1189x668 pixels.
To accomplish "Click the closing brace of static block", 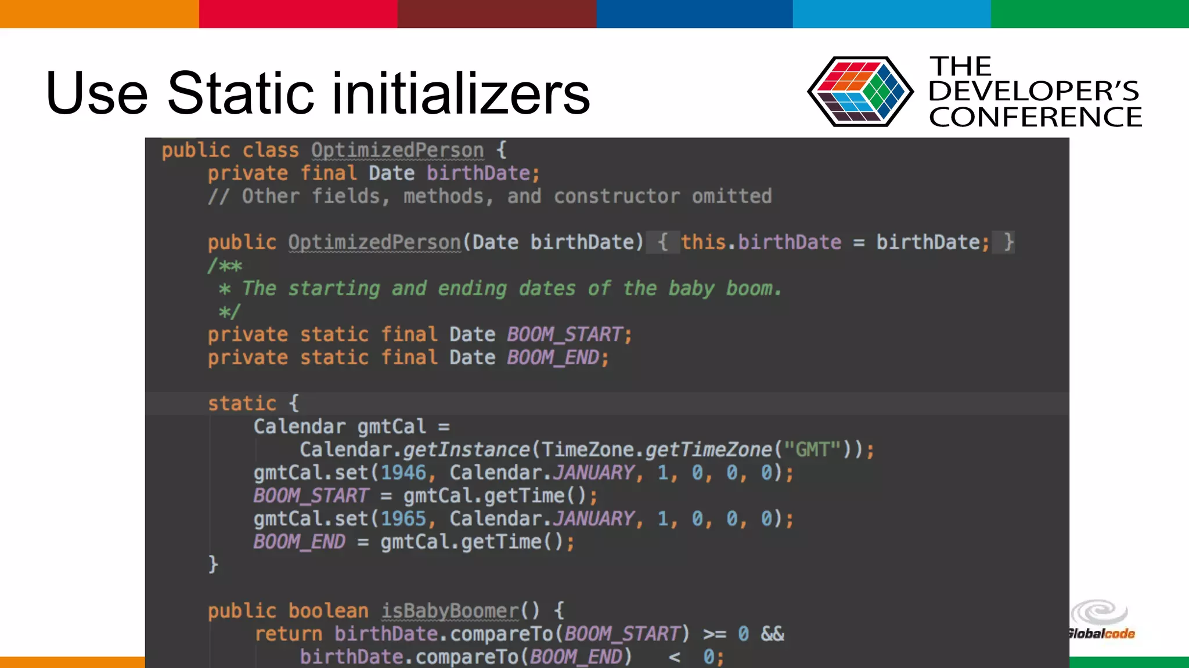I will point(213,564).
